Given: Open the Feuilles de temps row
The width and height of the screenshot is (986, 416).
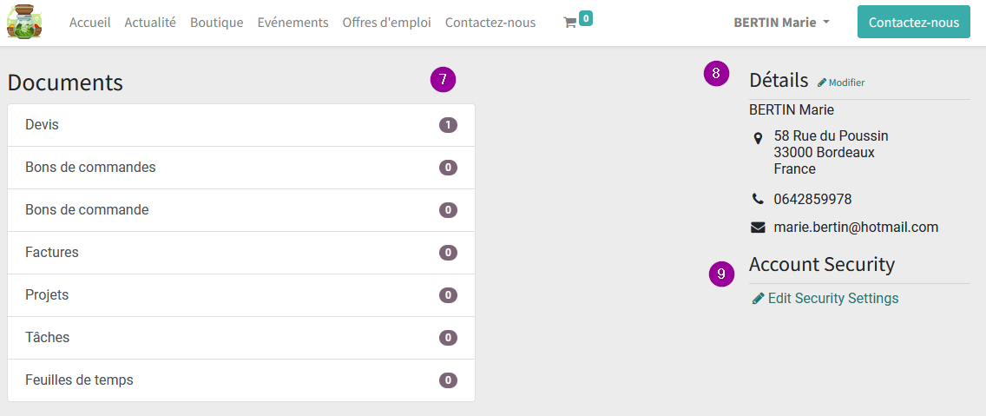Looking at the screenshot, I should coord(241,380).
